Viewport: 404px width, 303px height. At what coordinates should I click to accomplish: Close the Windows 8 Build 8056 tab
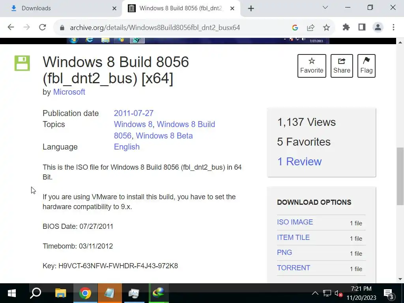point(232,9)
